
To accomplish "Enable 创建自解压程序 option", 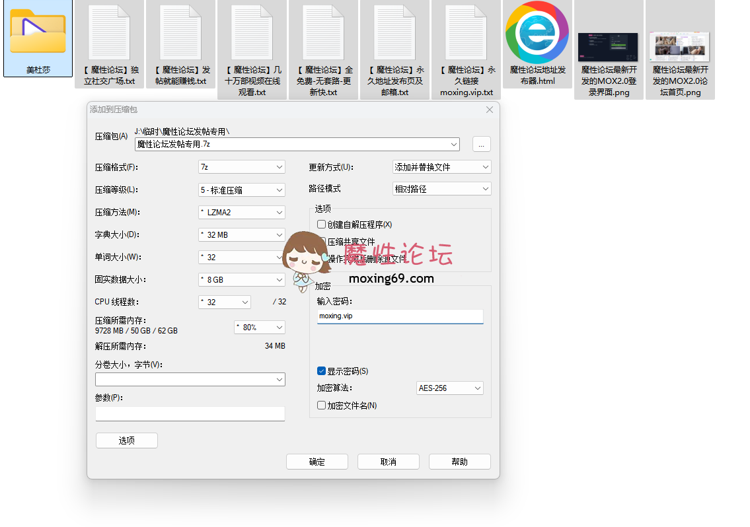I will pyautogui.click(x=321, y=224).
